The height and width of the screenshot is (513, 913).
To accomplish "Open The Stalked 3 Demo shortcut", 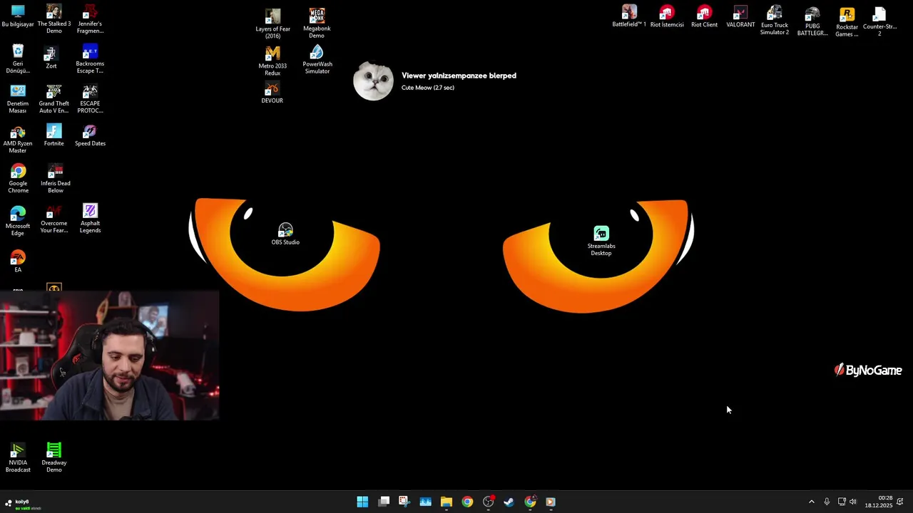I will (53, 19).
